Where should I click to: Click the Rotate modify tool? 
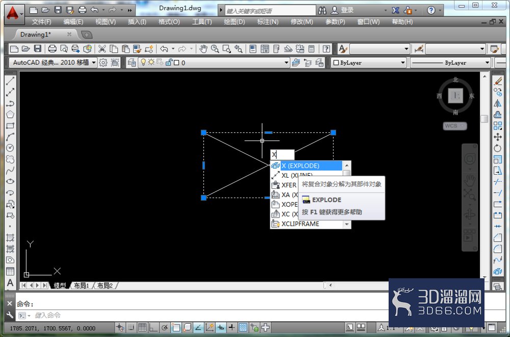coord(498,148)
